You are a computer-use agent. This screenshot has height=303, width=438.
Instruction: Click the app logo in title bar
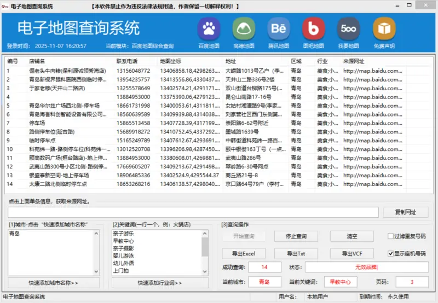pos(5,6)
